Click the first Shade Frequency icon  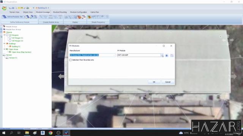[x=89, y=17]
